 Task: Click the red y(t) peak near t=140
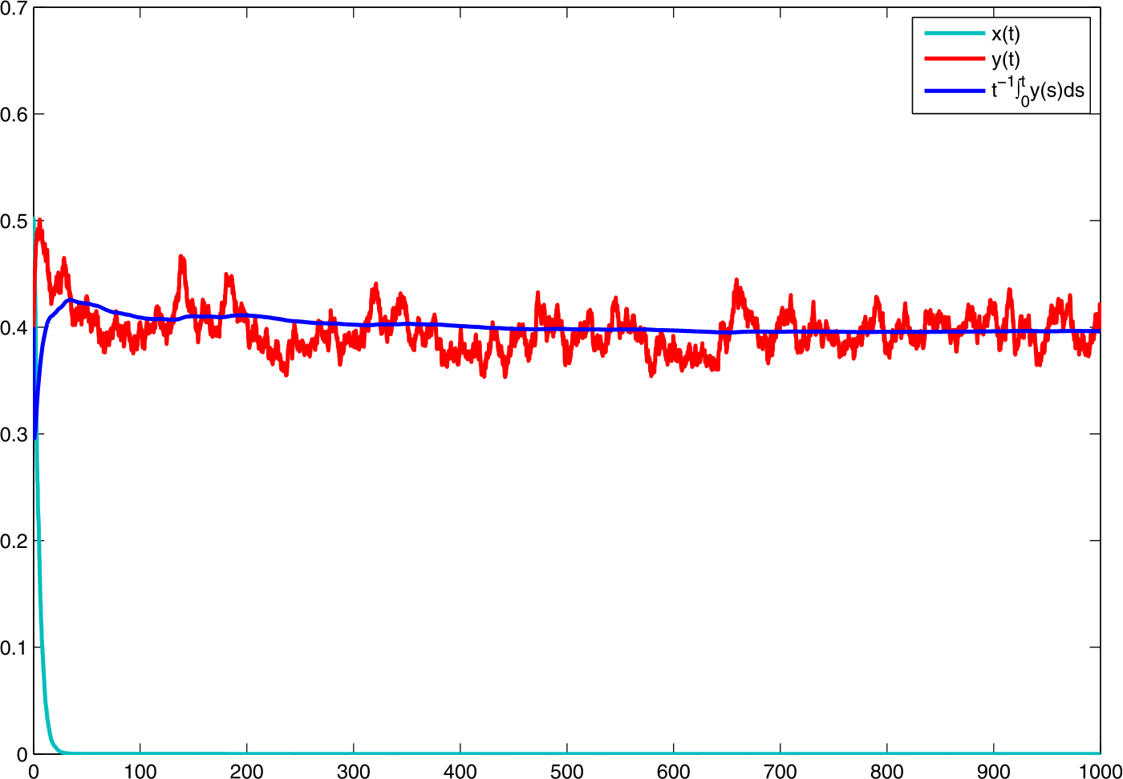pyautogui.click(x=181, y=259)
